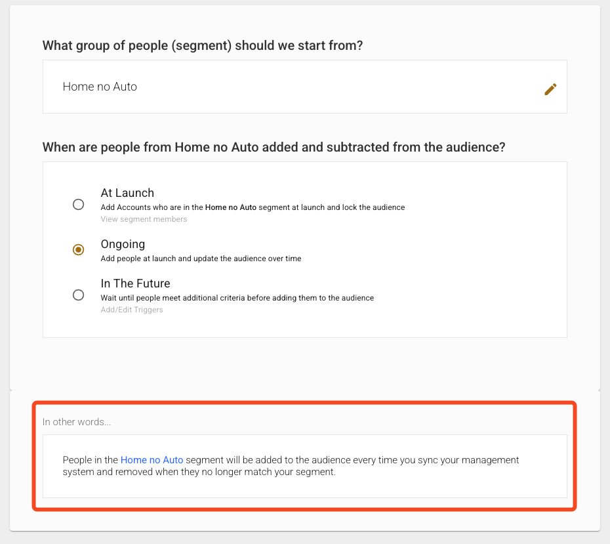Click the Ongoing option title

(x=123, y=244)
